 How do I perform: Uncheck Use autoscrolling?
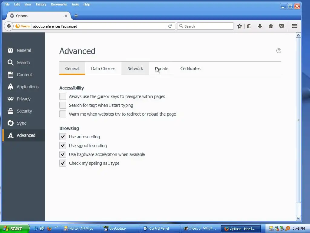pos(63,137)
